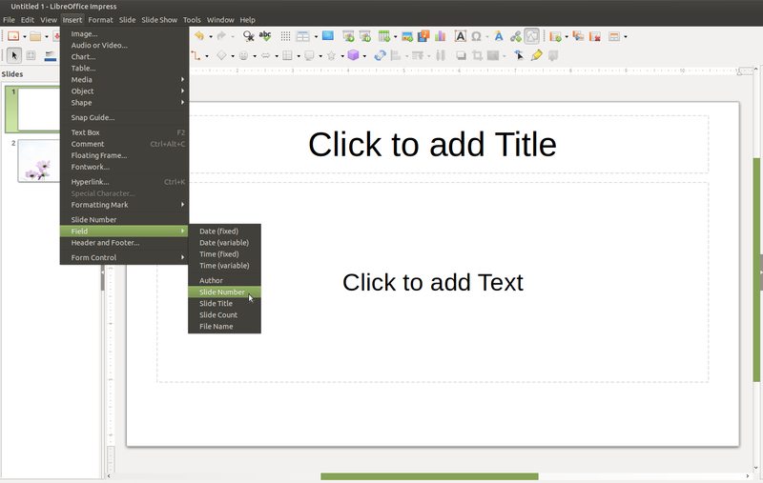763x483 pixels.
Task: Choose Audio or Video... from Insert menu
Action: 124,45
